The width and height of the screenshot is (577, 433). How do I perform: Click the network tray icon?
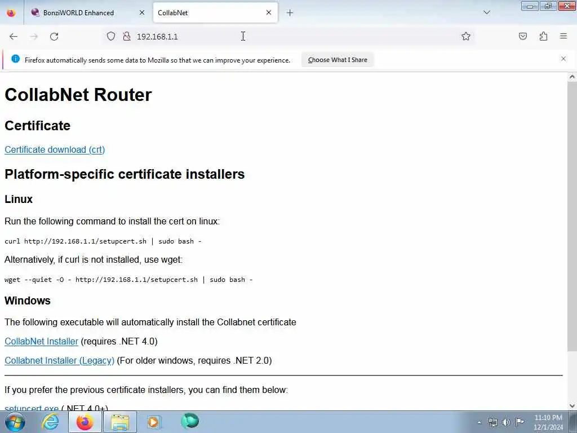point(492,422)
